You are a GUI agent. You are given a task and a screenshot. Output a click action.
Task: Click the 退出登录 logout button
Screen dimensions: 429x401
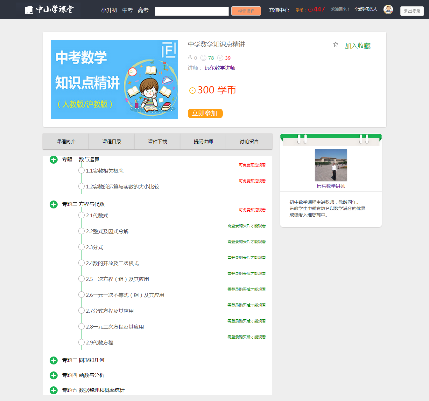(412, 11)
